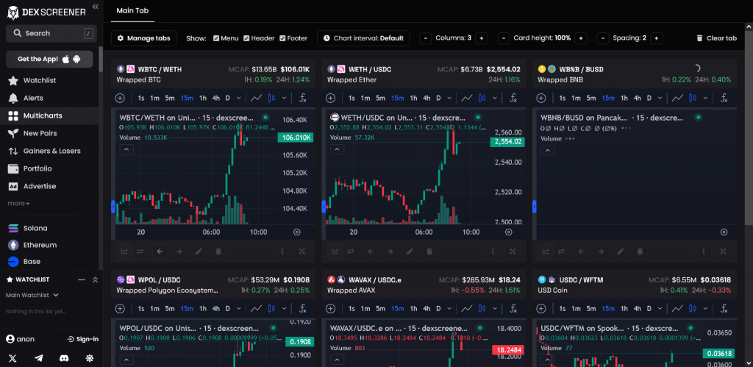Select 1s interval on WPOL/USDC chart
753x367 pixels.
(x=141, y=308)
